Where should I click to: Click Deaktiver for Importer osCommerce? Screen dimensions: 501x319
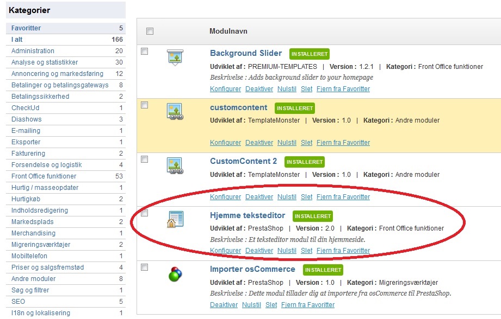pos(224,305)
